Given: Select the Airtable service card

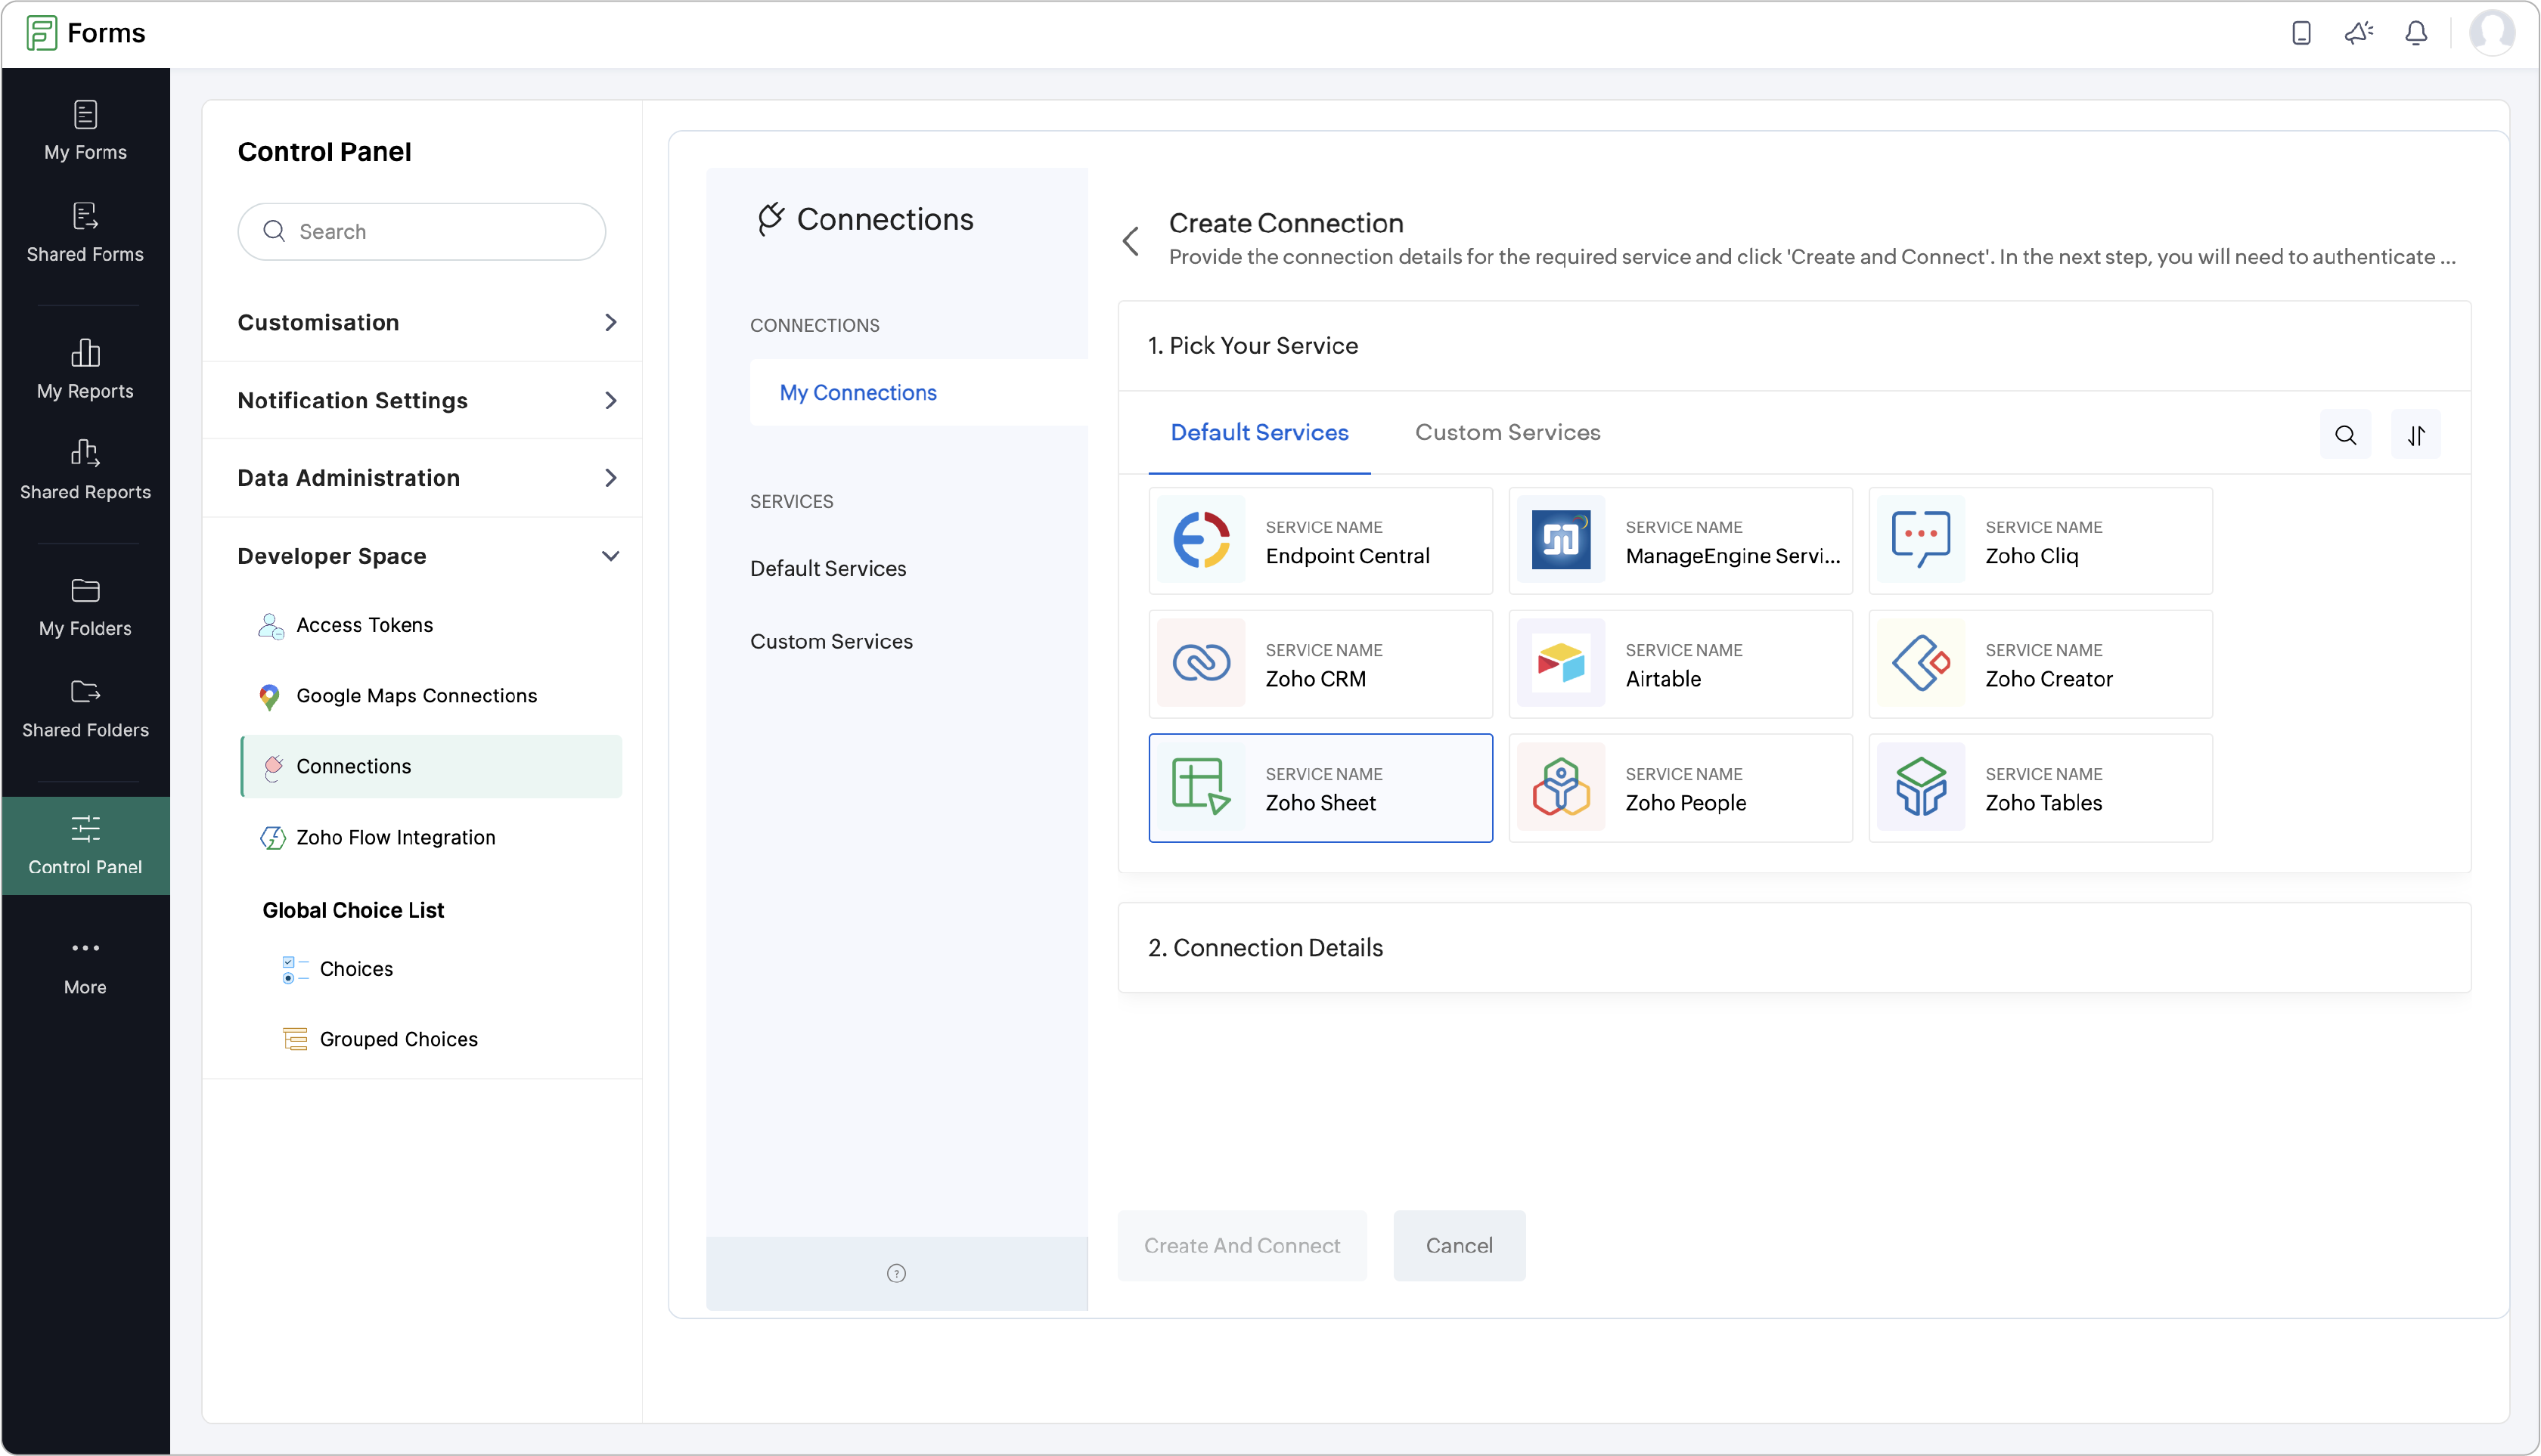Looking at the screenshot, I should (1680, 664).
